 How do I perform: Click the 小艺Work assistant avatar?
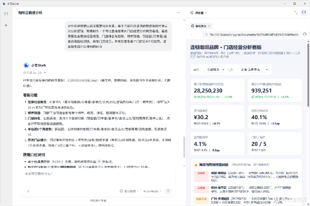pos(26,65)
